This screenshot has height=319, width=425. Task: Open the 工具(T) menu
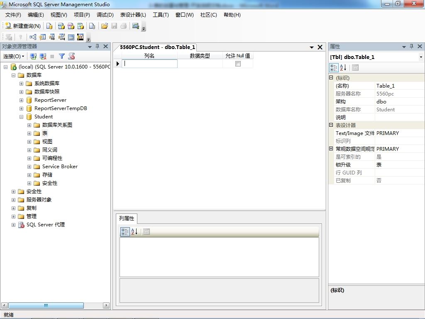click(161, 15)
